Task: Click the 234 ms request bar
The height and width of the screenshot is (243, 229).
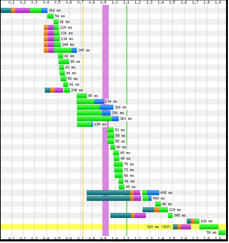Action: tap(90, 102)
